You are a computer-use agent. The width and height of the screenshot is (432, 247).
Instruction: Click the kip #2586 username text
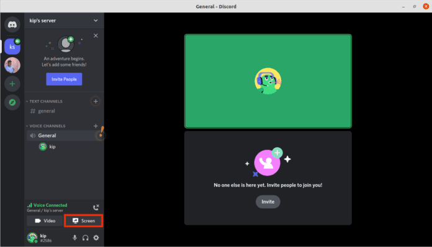tap(46, 238)
